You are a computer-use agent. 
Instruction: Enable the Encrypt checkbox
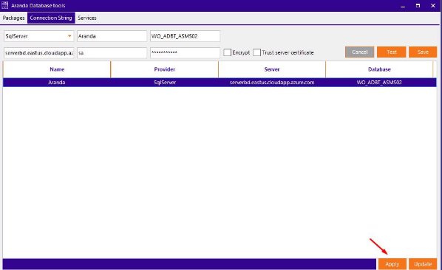pos(227,52)
